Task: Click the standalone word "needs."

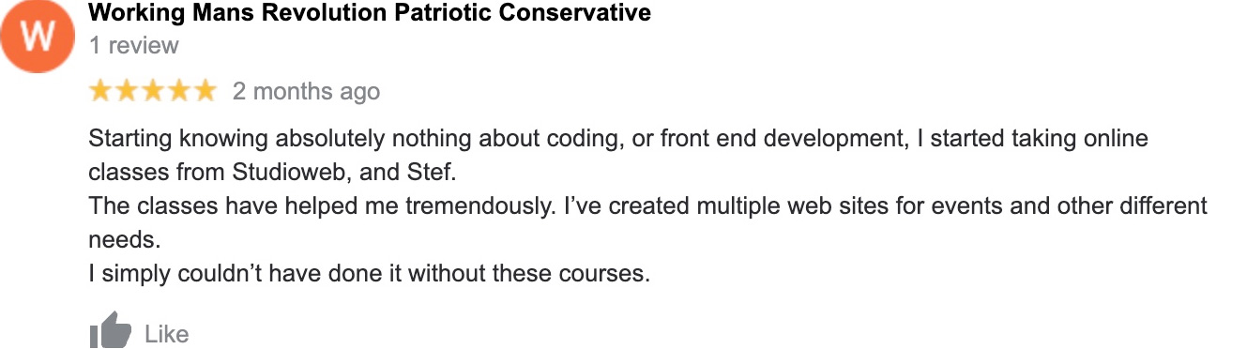Action: 125,240
